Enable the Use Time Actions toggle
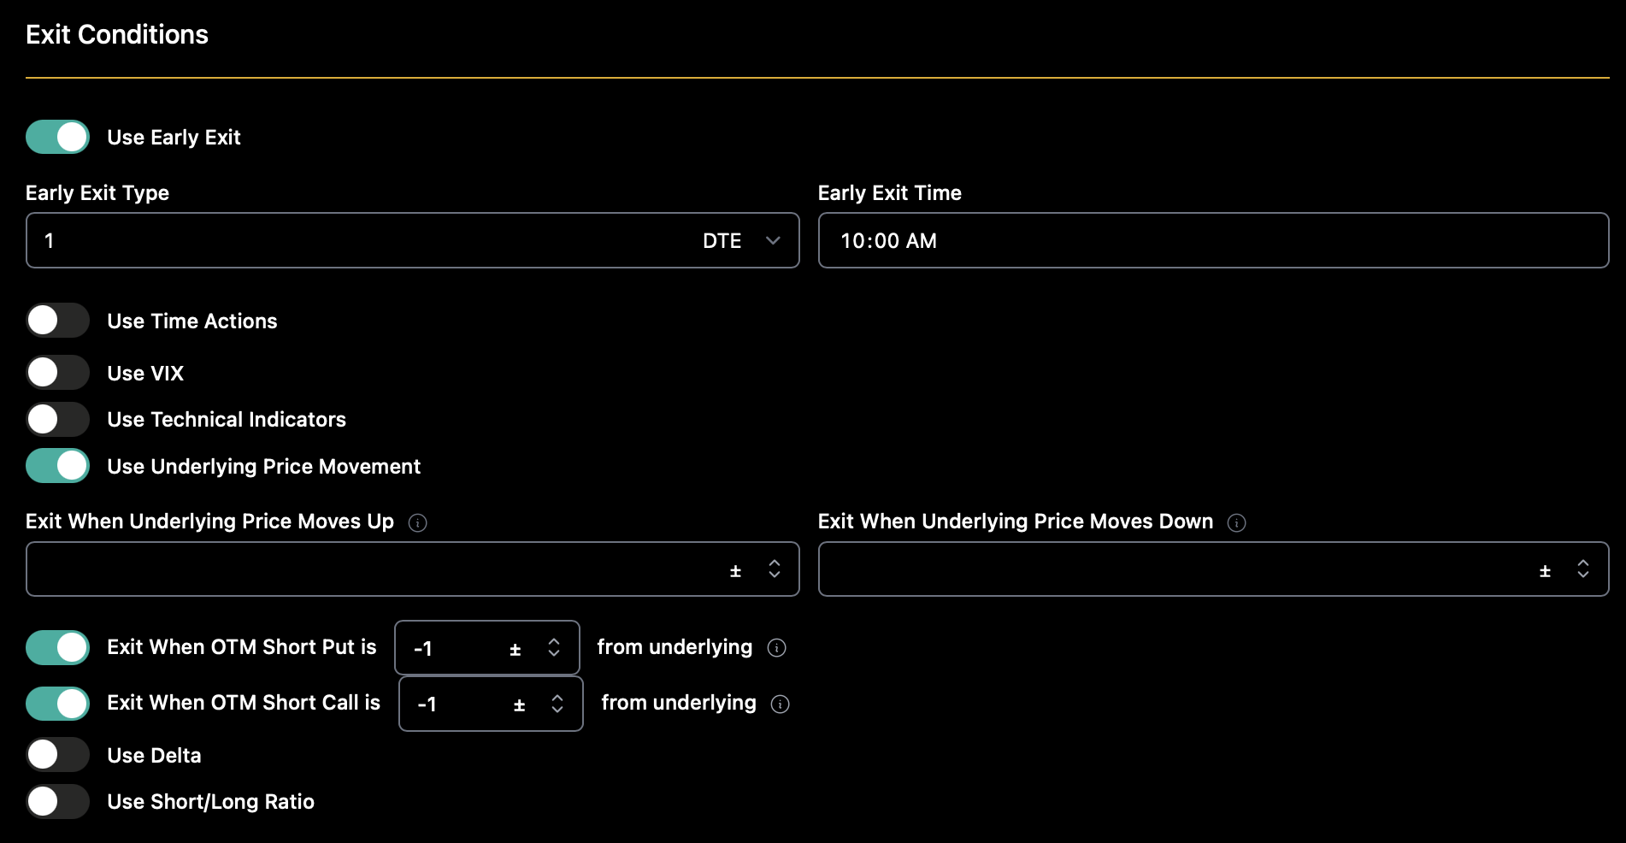Screen dimensions: 1626x843 57,321
